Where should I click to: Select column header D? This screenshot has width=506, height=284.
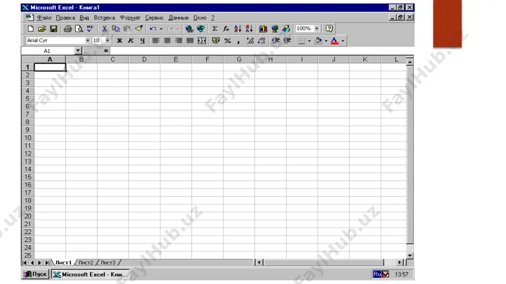(144, 59)
